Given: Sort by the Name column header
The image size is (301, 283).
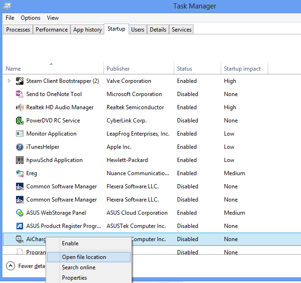Looking at the screenshot, I should tap(53, 68).
